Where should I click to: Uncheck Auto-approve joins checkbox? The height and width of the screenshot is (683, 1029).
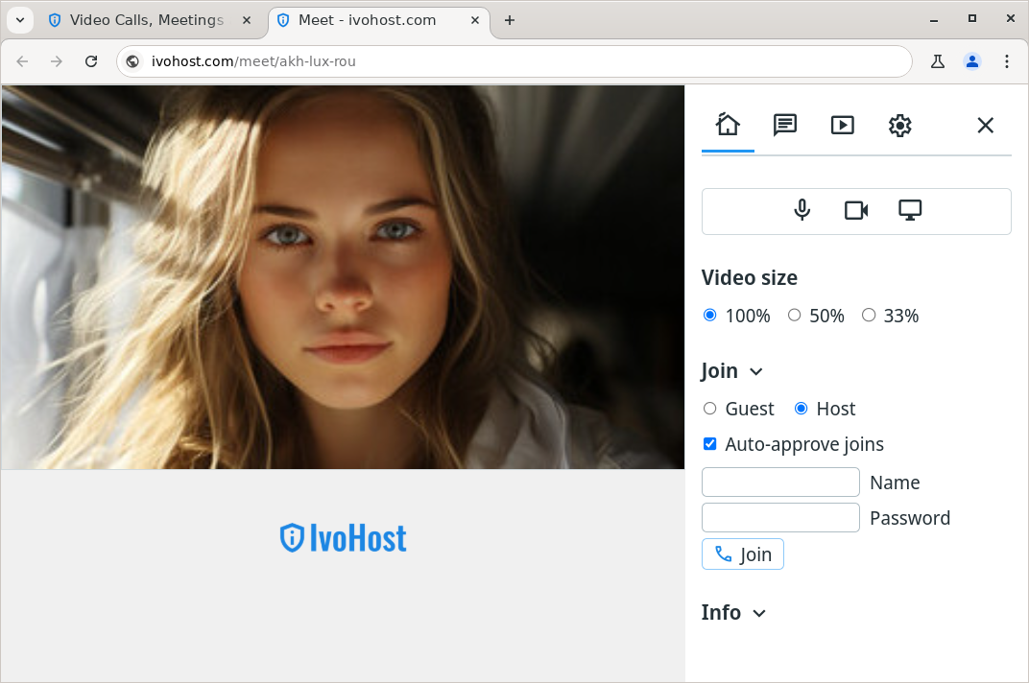coord(709,443)
